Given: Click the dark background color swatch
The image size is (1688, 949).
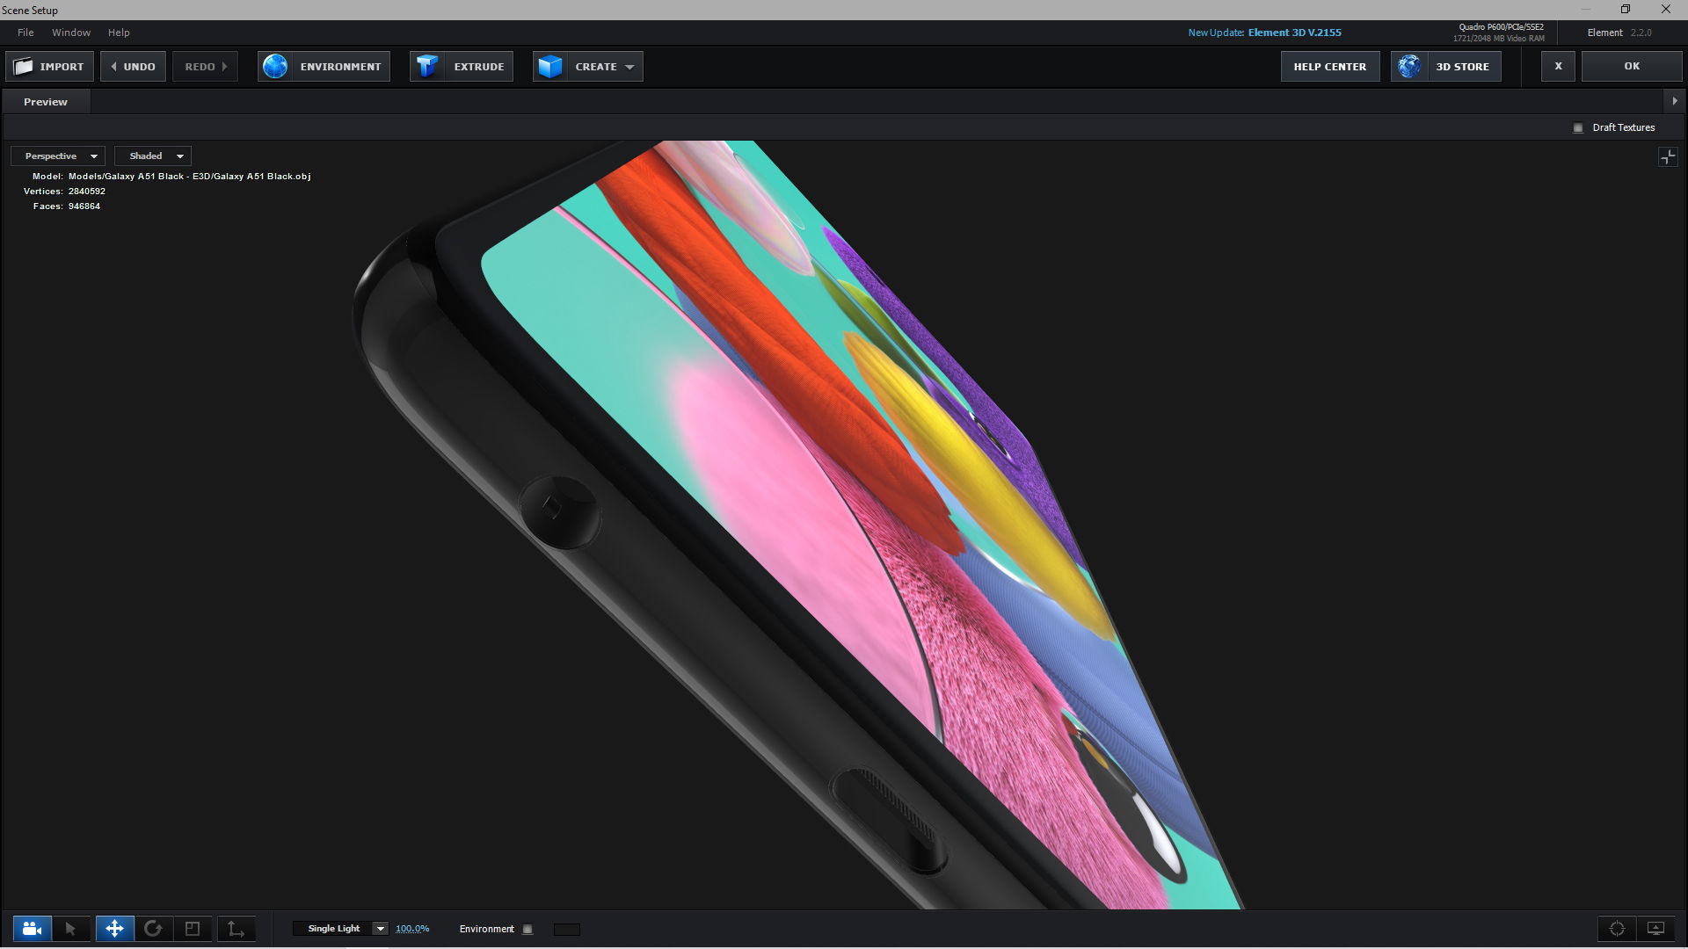Looking at the screenshot, I should click(567, 930).
